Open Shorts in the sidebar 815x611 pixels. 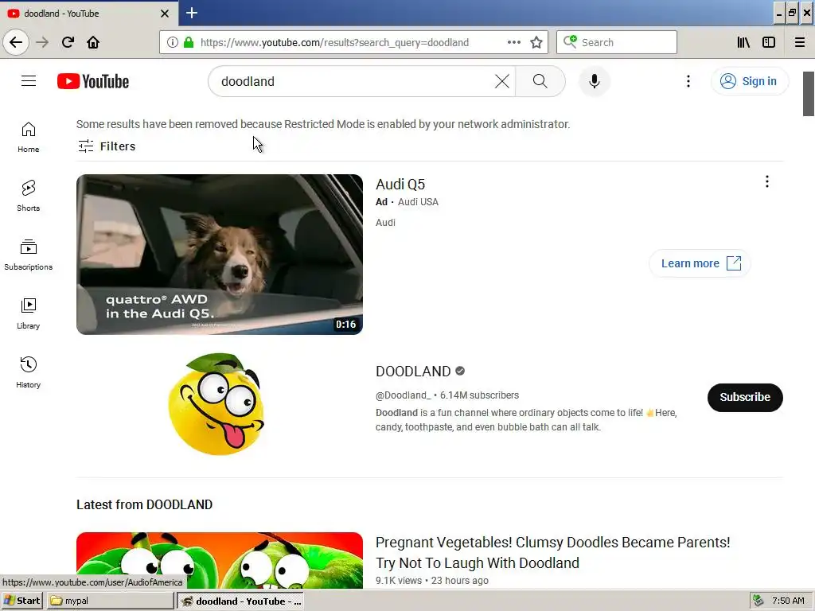tap(28, 196)
